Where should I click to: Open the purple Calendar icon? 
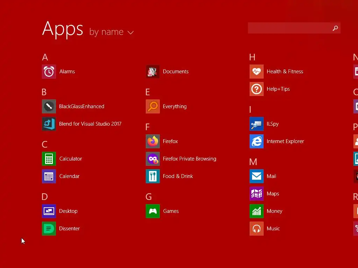coord(49,176)
